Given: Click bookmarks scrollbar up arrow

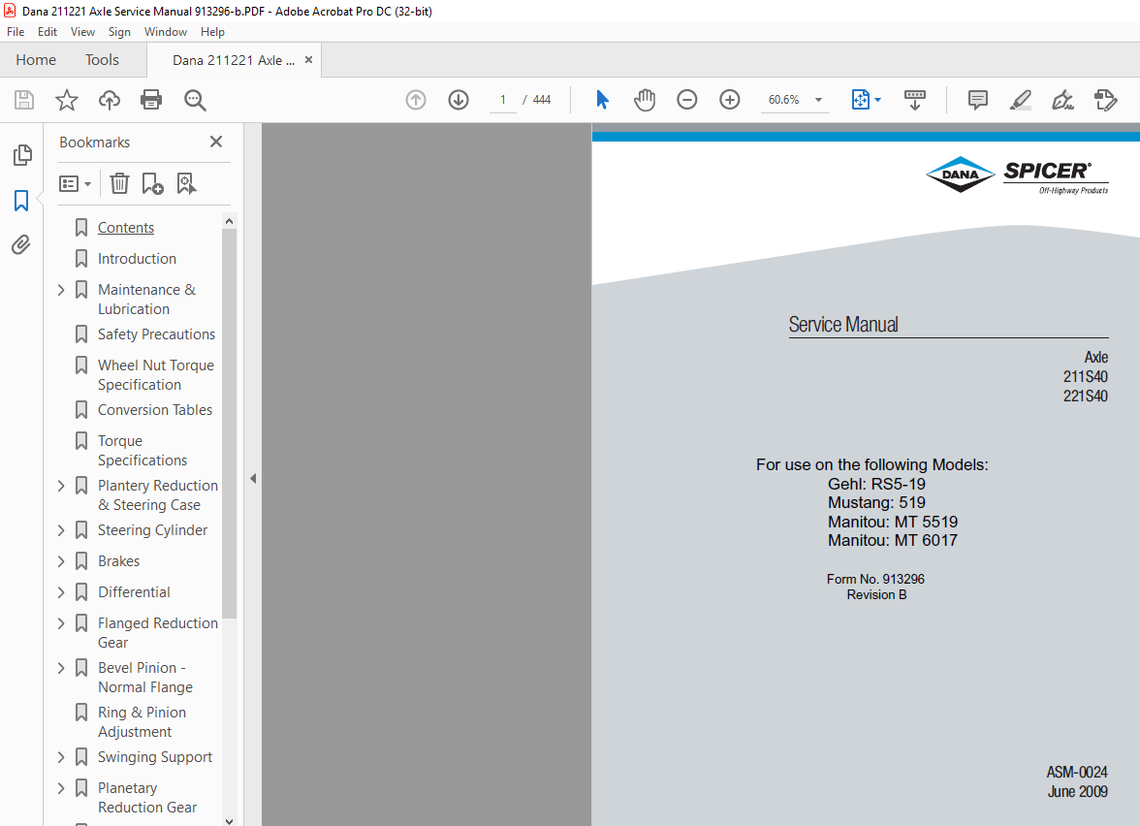Looking at the screenshot, I should tap(229, 221).
